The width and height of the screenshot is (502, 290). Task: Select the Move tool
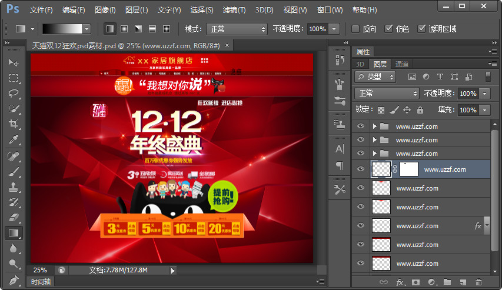pyautogui.click(x=14, y=62)
